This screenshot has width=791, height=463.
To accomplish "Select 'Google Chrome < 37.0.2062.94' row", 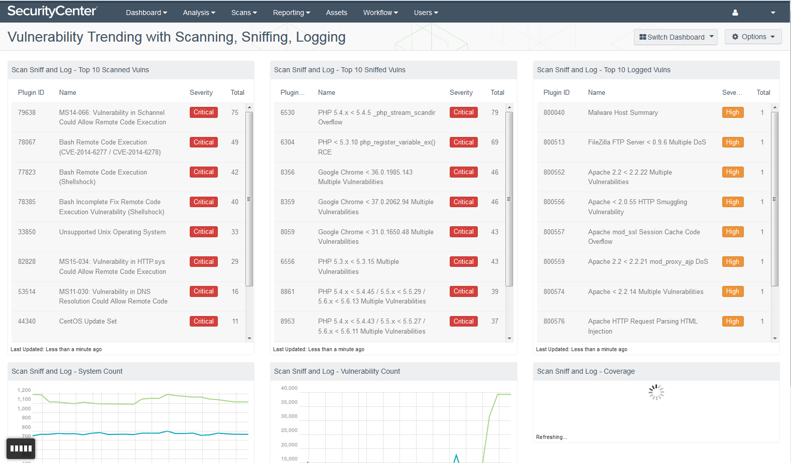I will click(389, 207).
